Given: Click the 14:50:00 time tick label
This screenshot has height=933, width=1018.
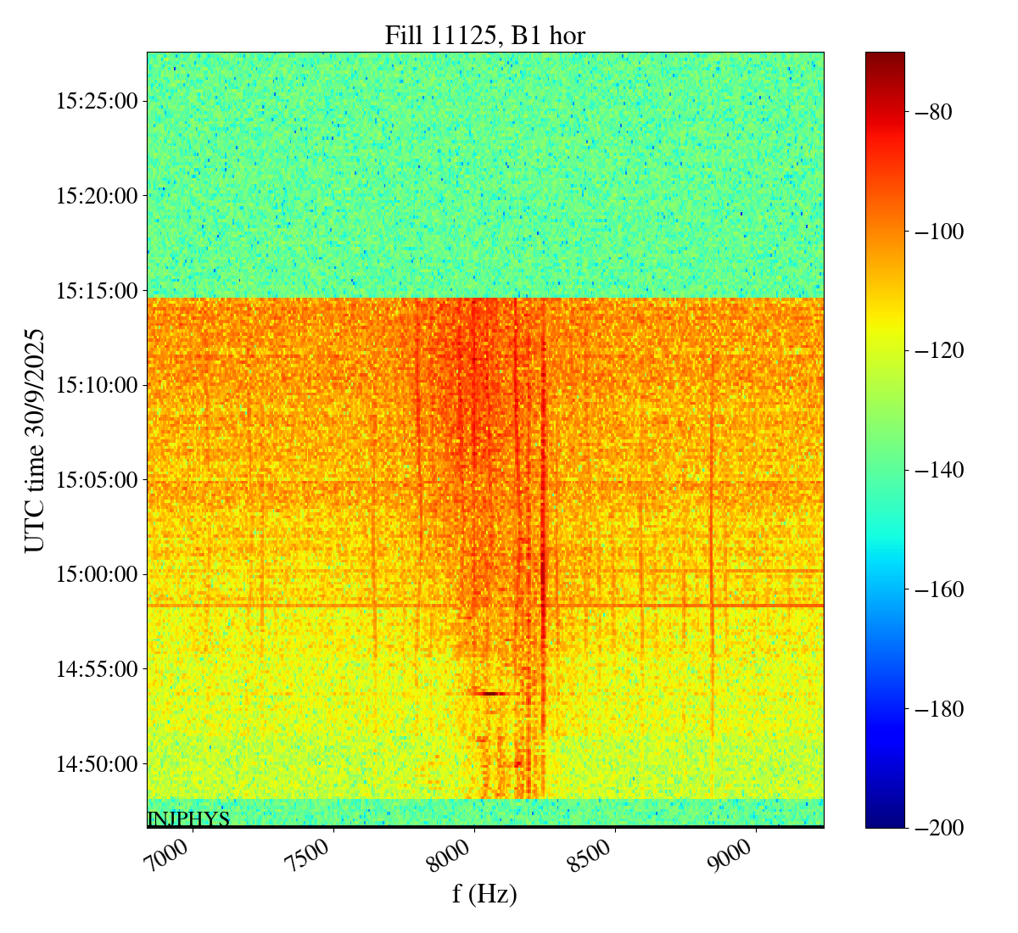Looking at the screenshot, I should [96, 763].
